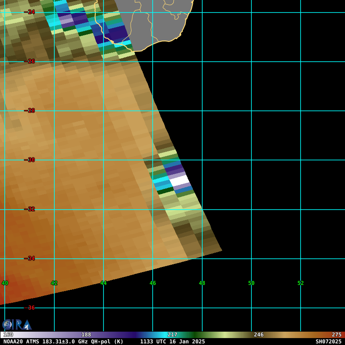The width and height of the screenshot is (345, 345).
Task: Select the 275 end of the colorbar
Action: [336, 335]
